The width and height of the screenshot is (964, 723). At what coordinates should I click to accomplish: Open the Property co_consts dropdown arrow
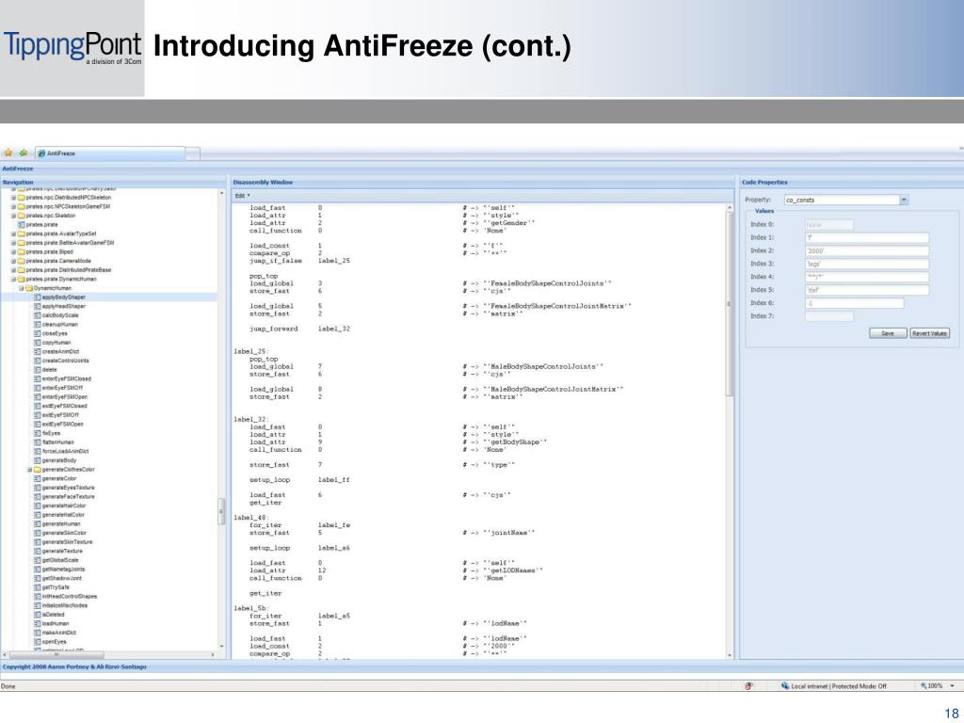[x=904, y=200]
